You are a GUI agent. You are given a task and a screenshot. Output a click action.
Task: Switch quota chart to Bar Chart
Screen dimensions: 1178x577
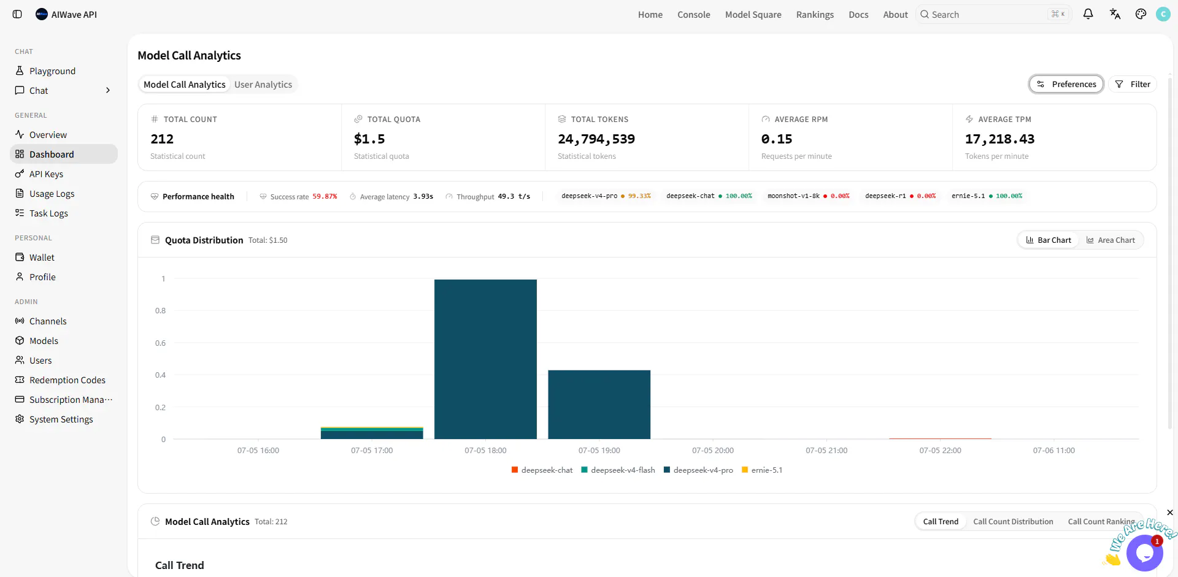[x=1049, y=240]
